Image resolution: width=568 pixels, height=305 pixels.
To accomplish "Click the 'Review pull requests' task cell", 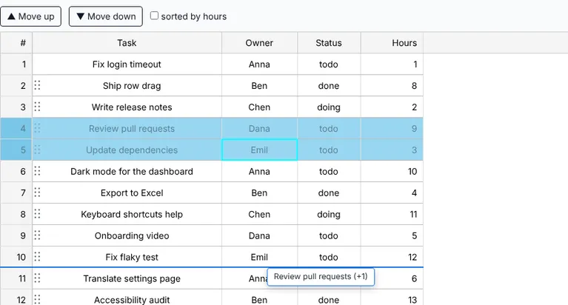I will tap(127, 128).
